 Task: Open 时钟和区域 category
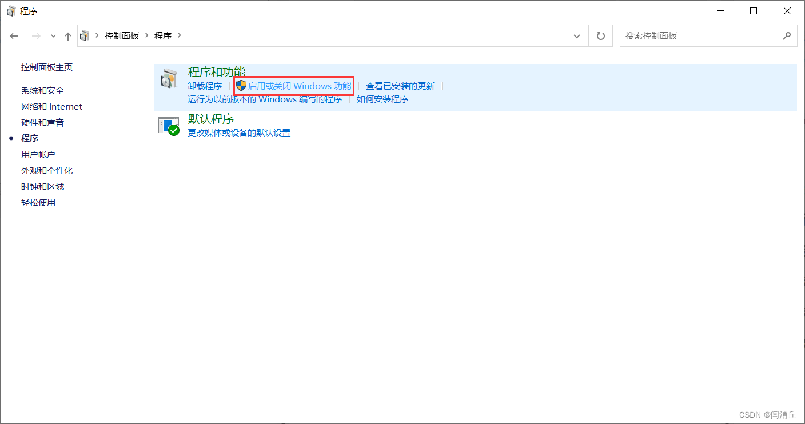coord(43,187)
